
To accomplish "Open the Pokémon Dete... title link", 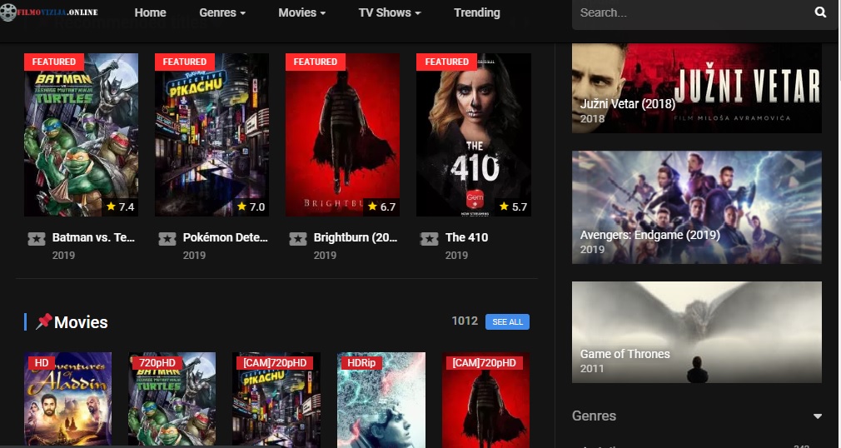I will click(226, 237).
